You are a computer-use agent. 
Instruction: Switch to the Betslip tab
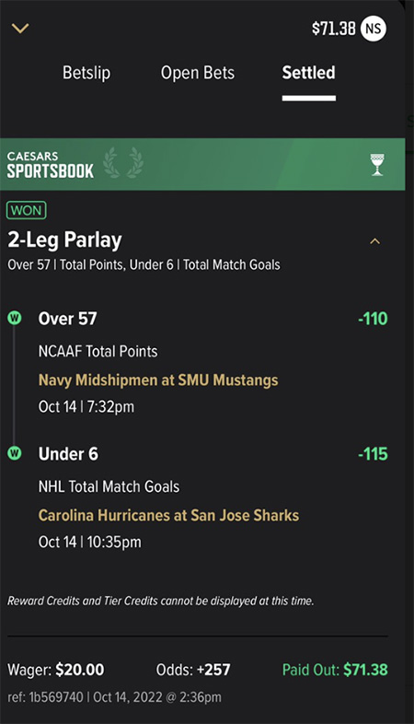pos(86,73)
